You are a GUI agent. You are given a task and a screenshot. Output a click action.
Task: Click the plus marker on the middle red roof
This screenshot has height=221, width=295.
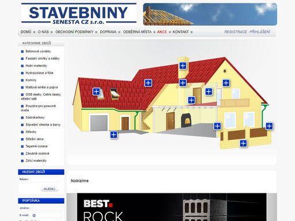(x=148, y=83)
